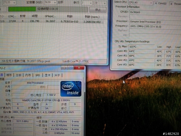Viewport: 181px width, 136px height.
Task: Switch to the 内存 tab in CPU-Z
Action: pyautogui.click(x=28, y=75)
